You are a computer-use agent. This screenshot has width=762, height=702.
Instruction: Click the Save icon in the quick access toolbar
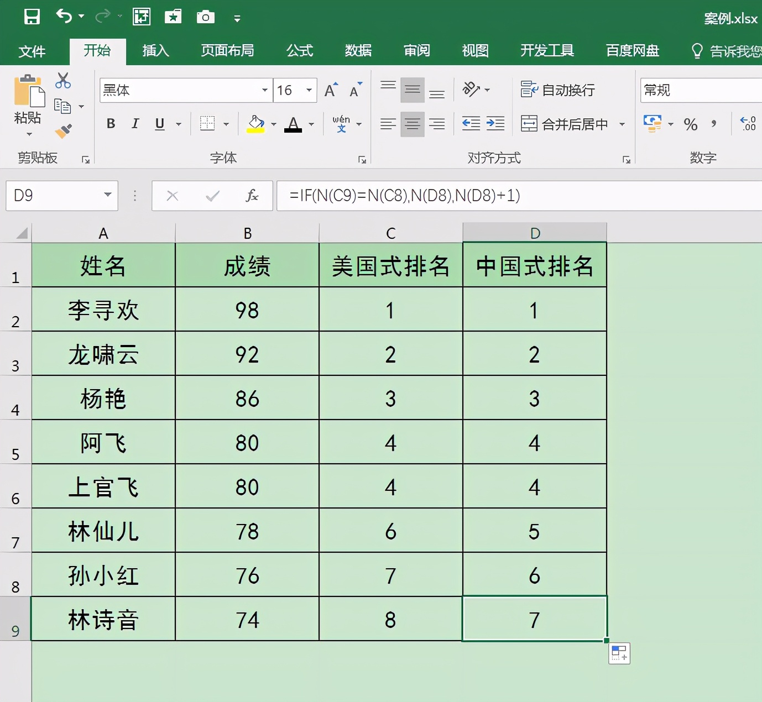point(32,17)
